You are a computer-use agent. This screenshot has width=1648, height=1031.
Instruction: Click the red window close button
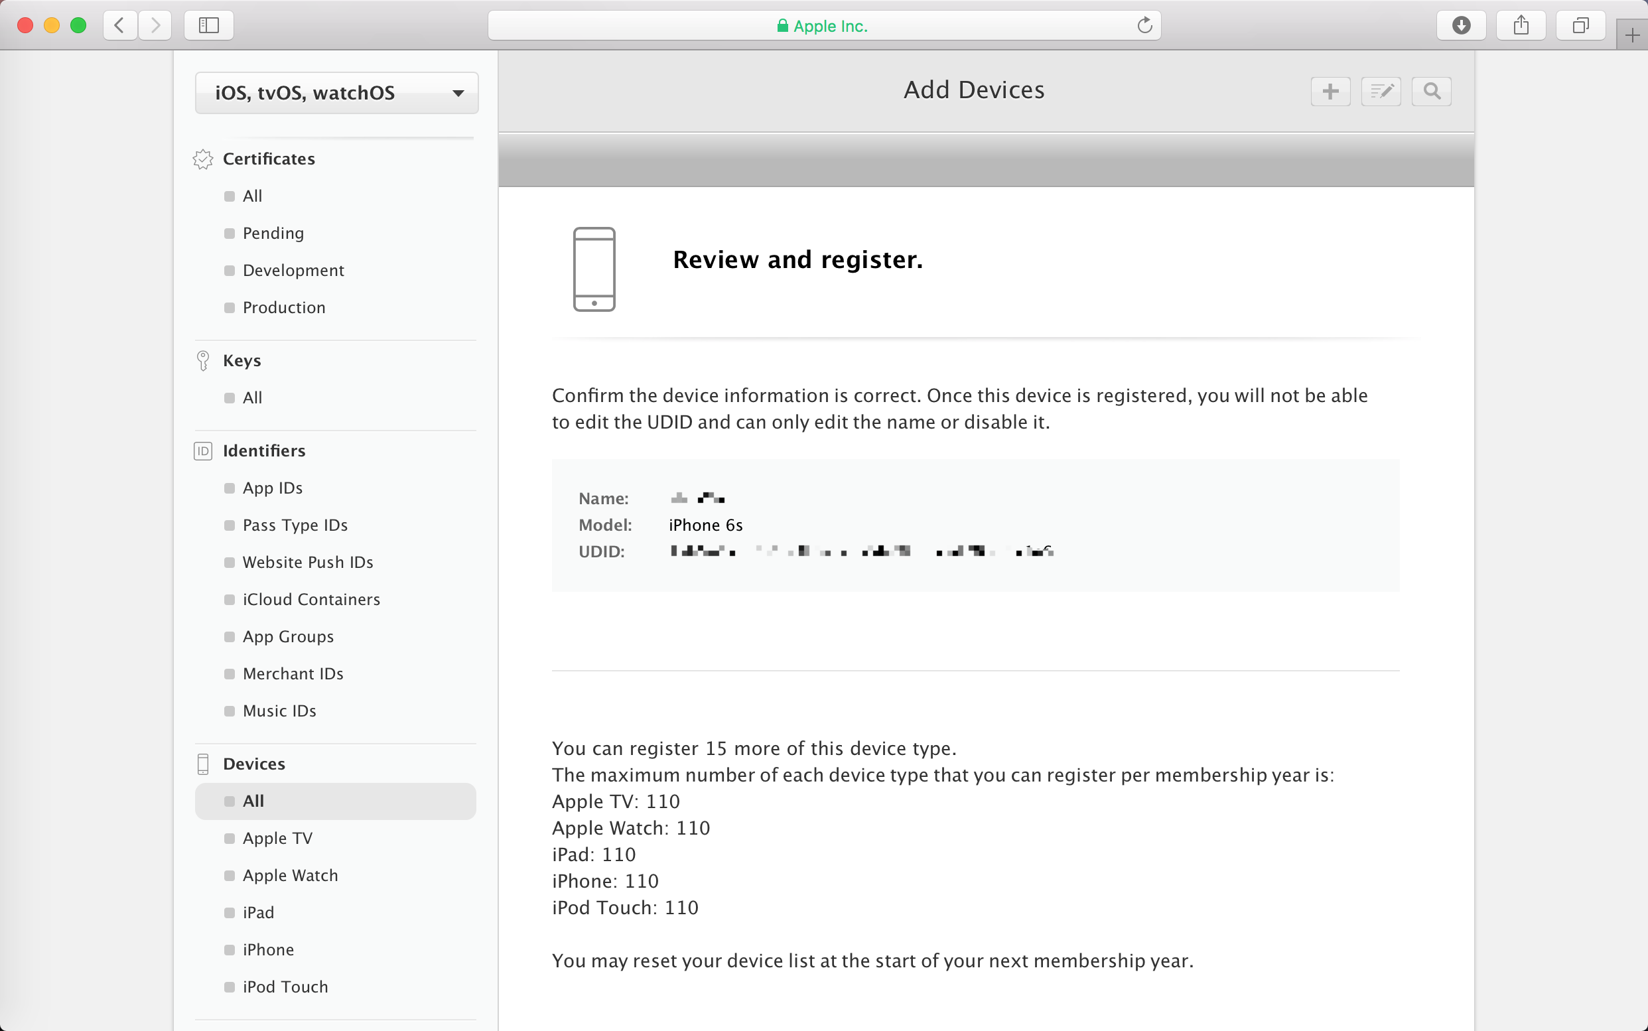point(25,26)
